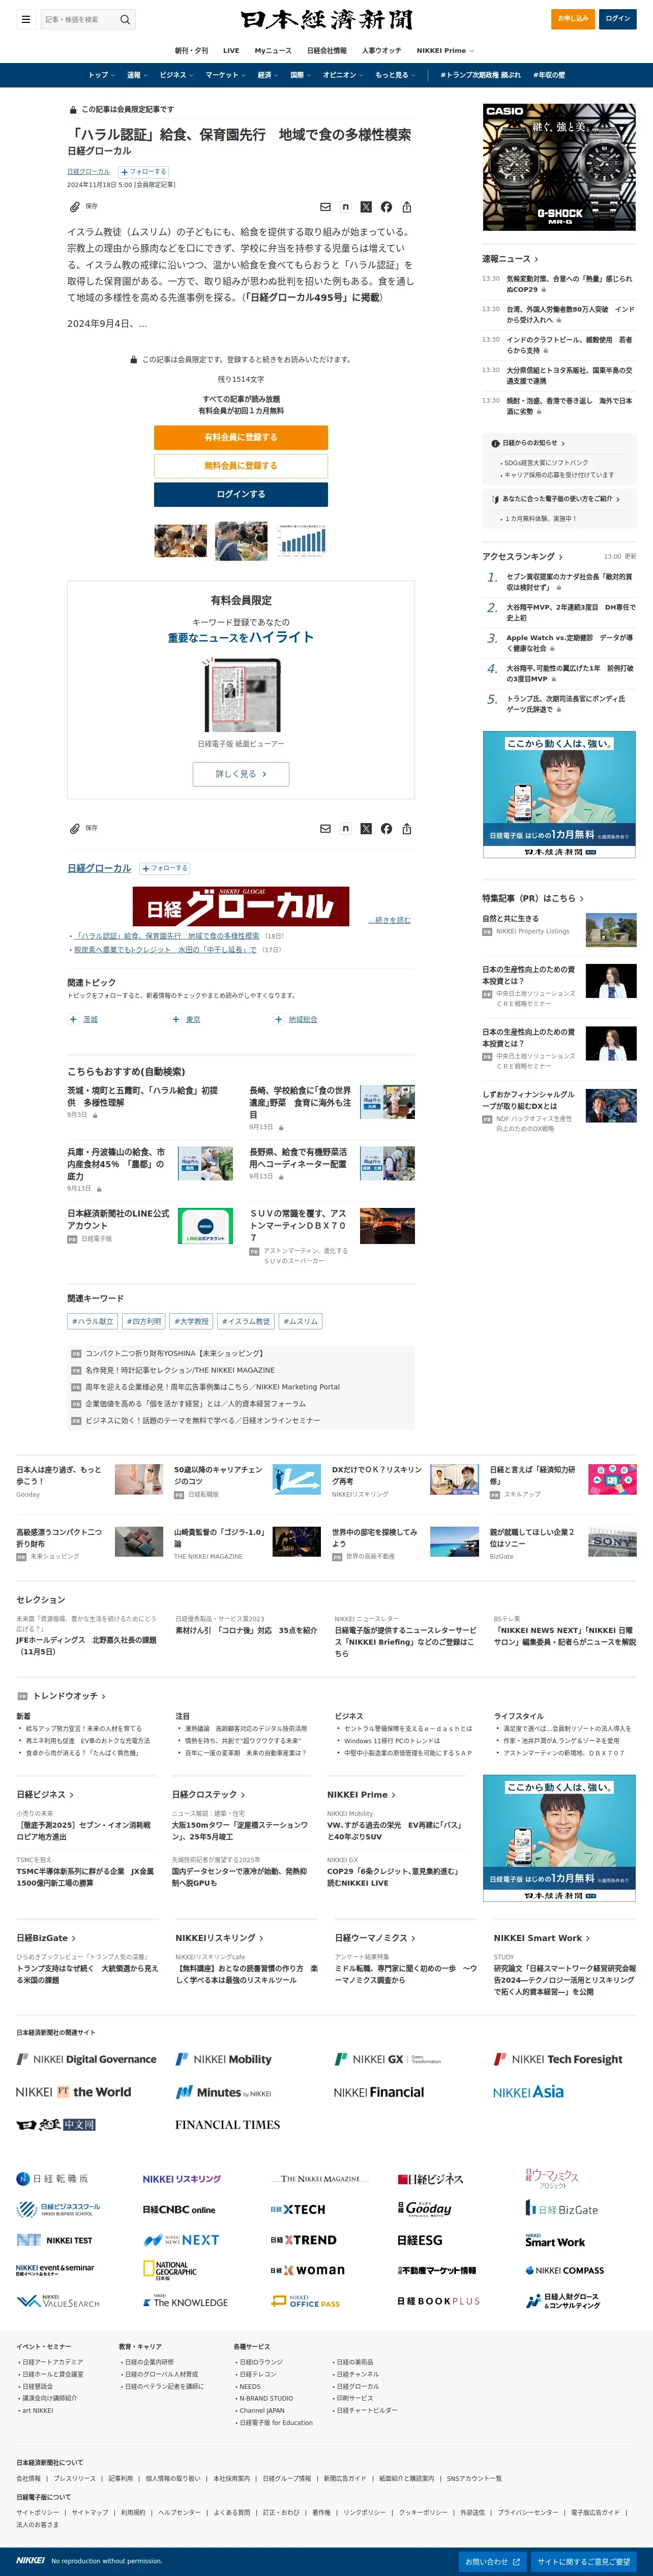Screen dimensions: 653x2576
Task: Open the hamburger menu in the header
Action: (x=25, y=19)
